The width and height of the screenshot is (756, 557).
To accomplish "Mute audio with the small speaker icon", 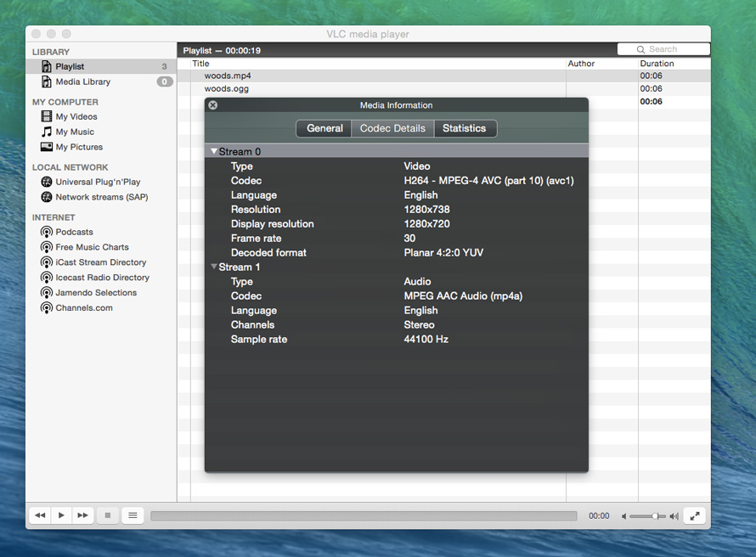I will point(623,516).
